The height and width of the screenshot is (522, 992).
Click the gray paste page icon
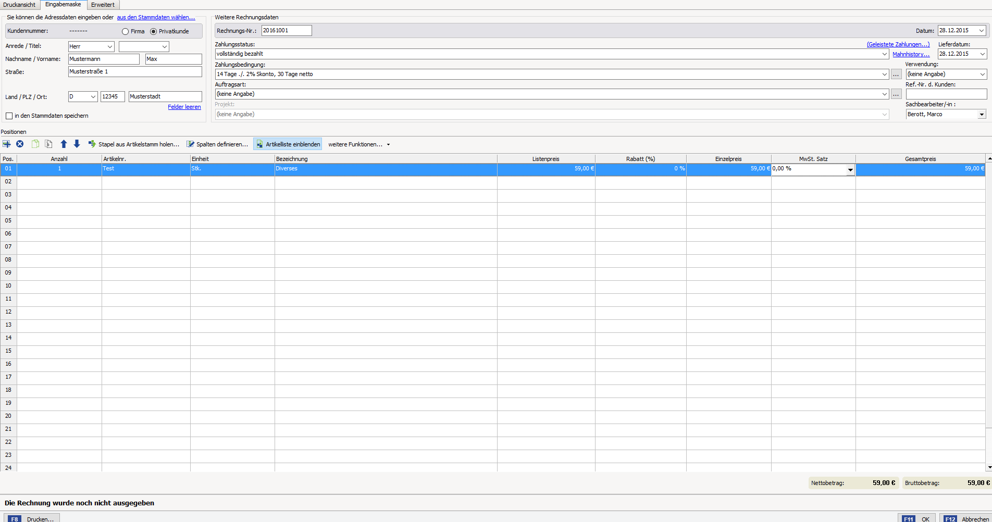(x=48, y=144)
